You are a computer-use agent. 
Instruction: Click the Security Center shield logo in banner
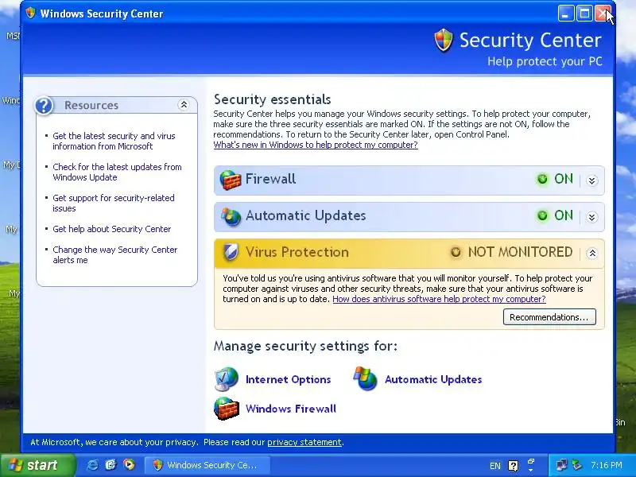click(x=444, y=41)
